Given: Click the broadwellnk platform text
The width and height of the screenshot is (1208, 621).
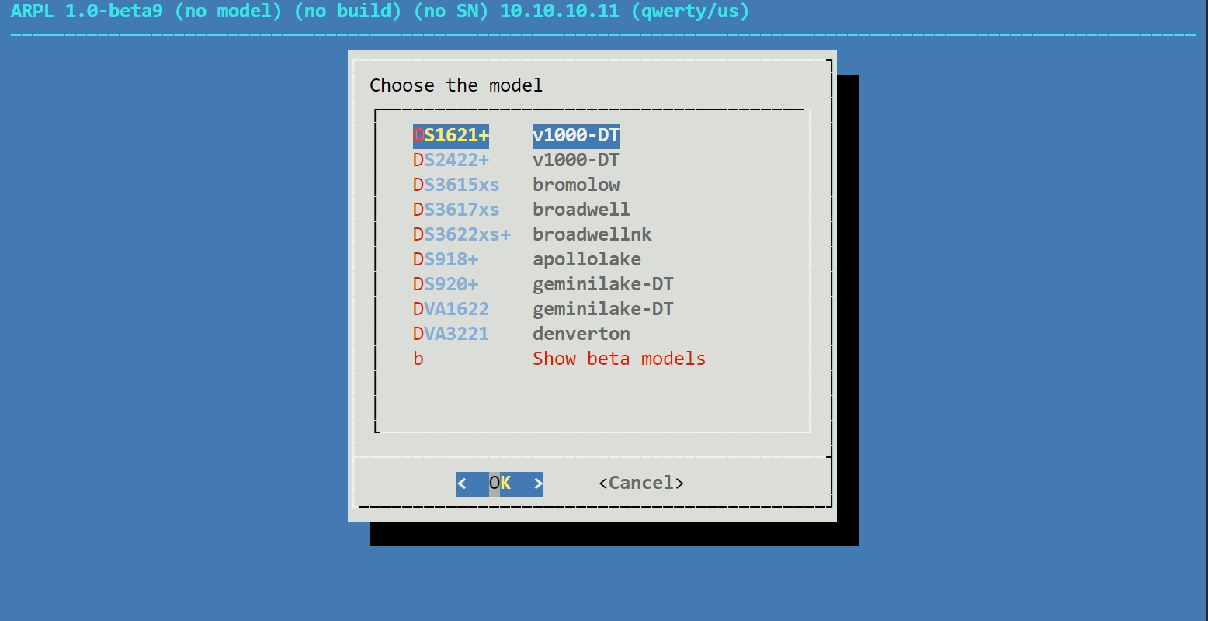Looking at the screenshot, I should coord(592,234).
